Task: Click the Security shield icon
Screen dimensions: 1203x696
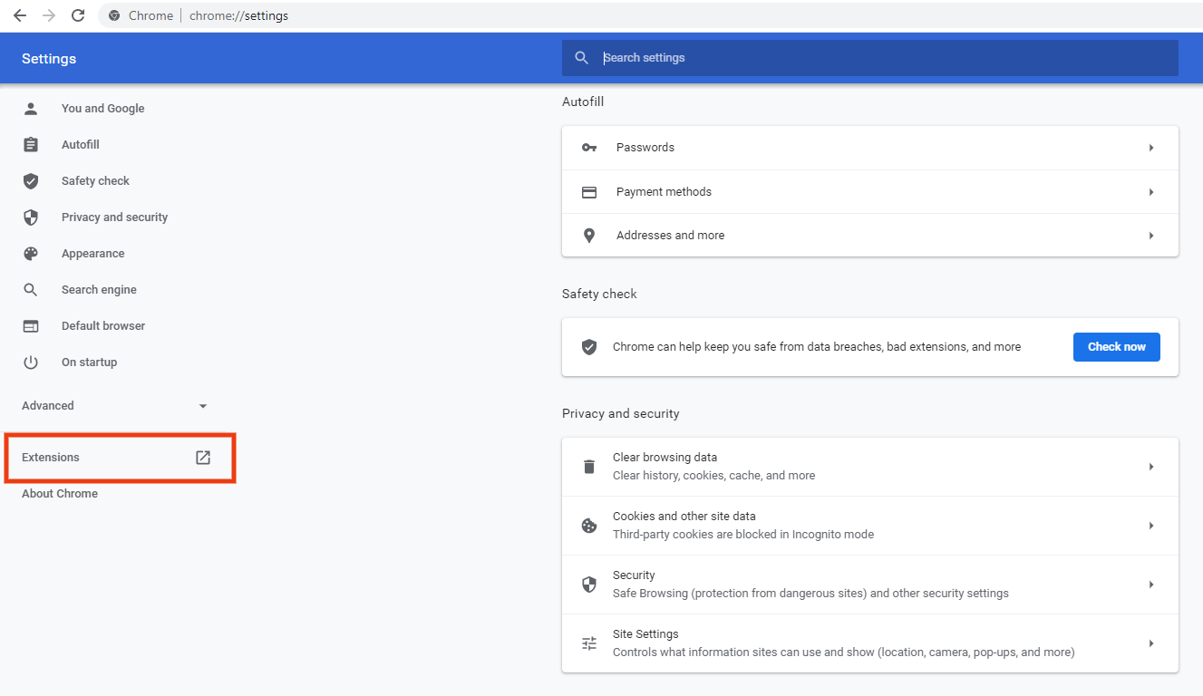Action: (x=589, y=584)
